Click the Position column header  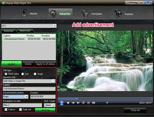(34, 36)
